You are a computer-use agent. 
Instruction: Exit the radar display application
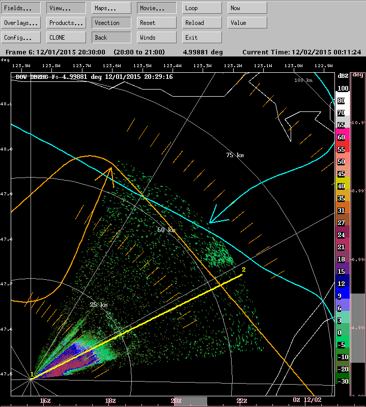202,38
